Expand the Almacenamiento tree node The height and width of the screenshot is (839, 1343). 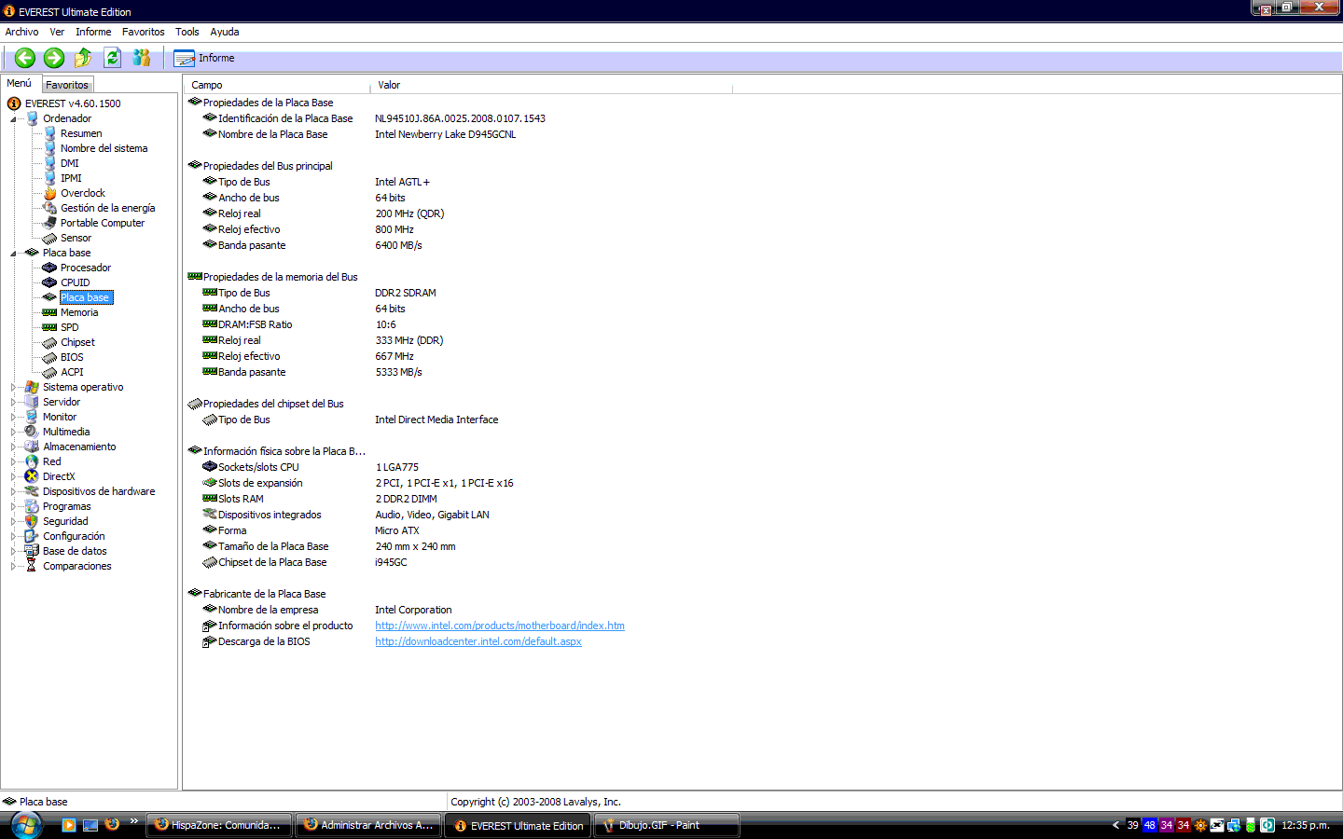tap(13, 447)
